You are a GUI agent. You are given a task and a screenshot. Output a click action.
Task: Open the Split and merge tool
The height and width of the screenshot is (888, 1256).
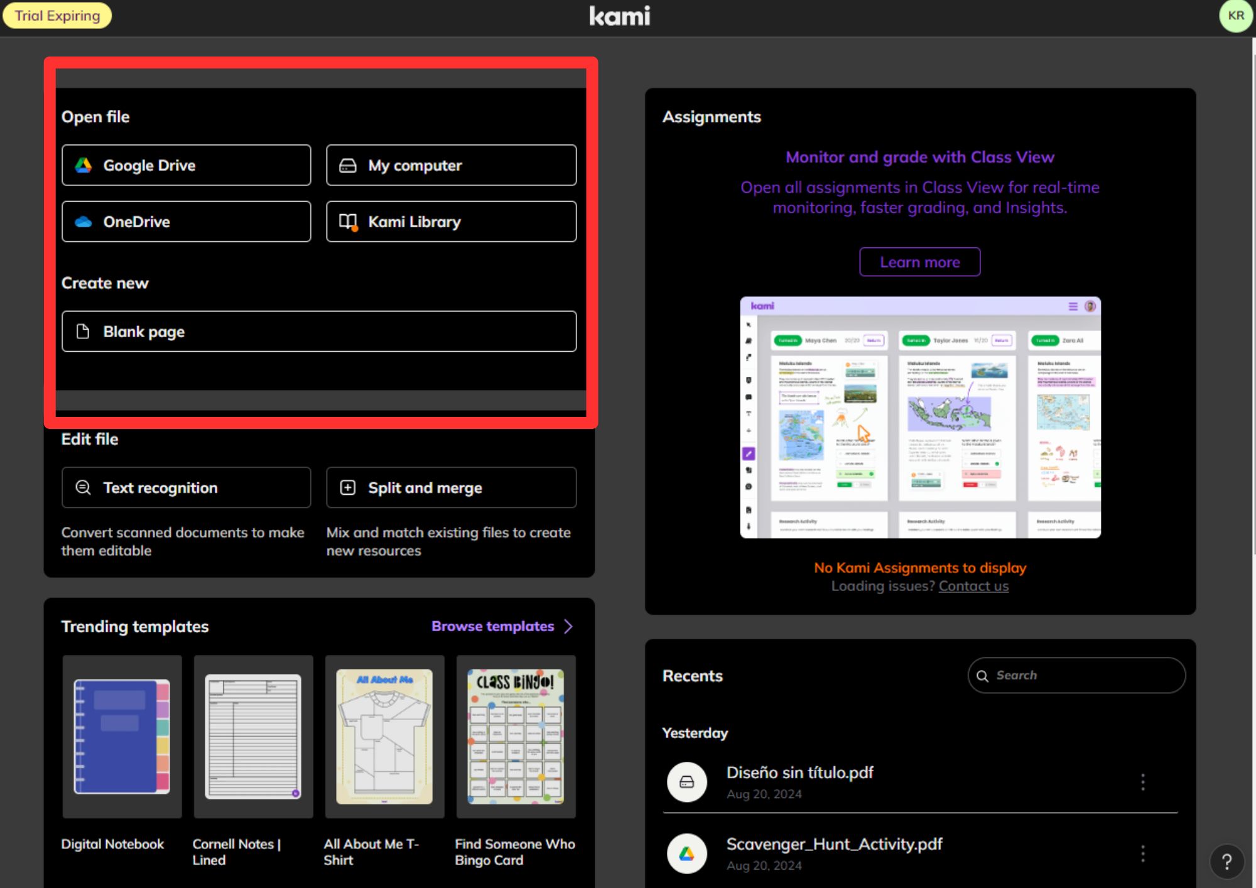coord(451,487)
